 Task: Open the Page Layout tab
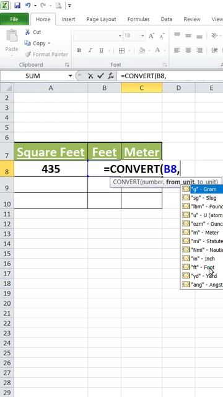tap(101, 19)
